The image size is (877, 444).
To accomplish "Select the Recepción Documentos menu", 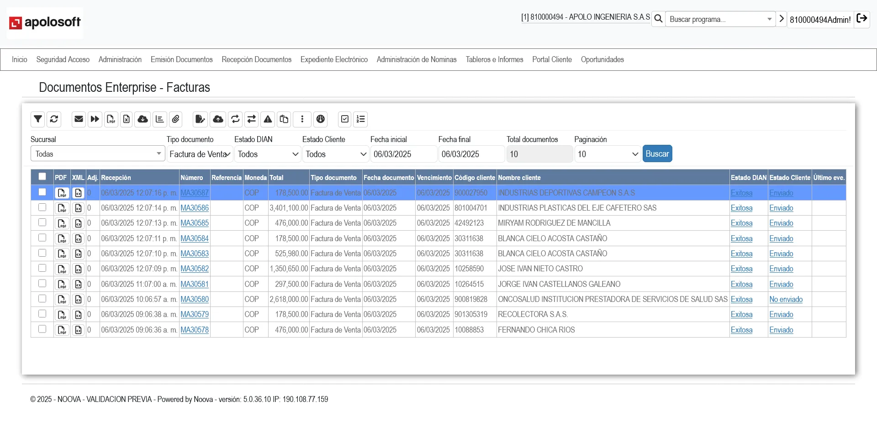I will pos(257,59).
